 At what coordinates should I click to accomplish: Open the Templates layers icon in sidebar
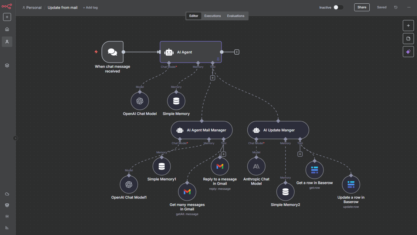click(x=7, y=66)
